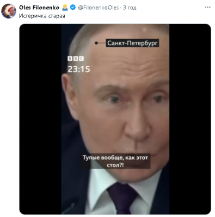Click the subtitle 'Тупые вообще, как этот стол?!'
The height and width of the screenshot is (217, 215).
tap(115, 161)
